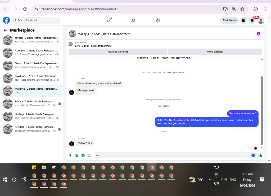
Task: Open the account profile avatar menu
Action: pos(261,20)
